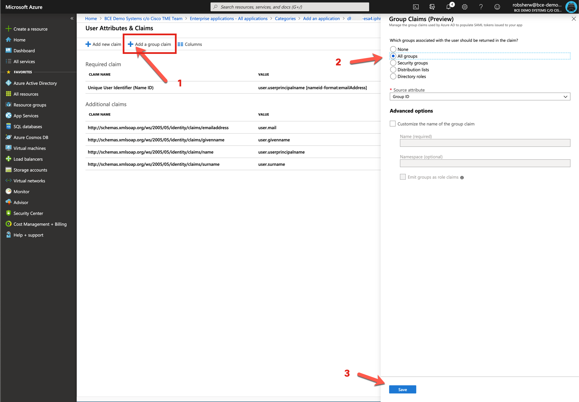Open the Source attribute Group ID dropdown
This screenshot has height=402, width=579.
480,97
